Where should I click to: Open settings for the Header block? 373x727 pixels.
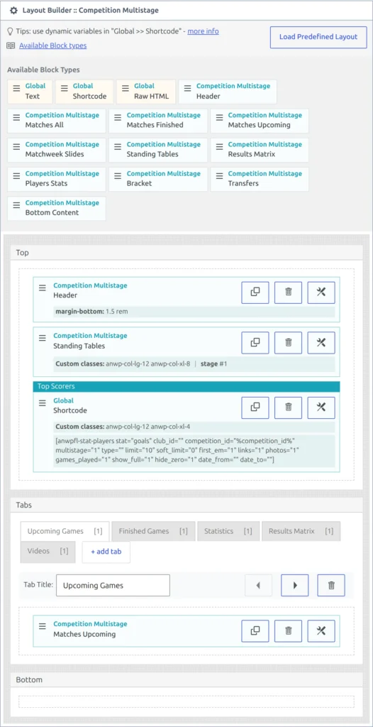coord(321,292)
